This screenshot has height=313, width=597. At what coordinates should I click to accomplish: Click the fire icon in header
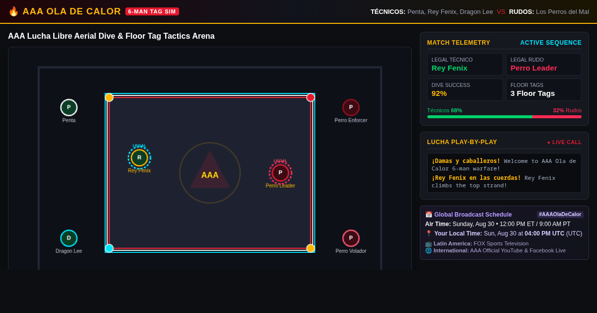13,11
